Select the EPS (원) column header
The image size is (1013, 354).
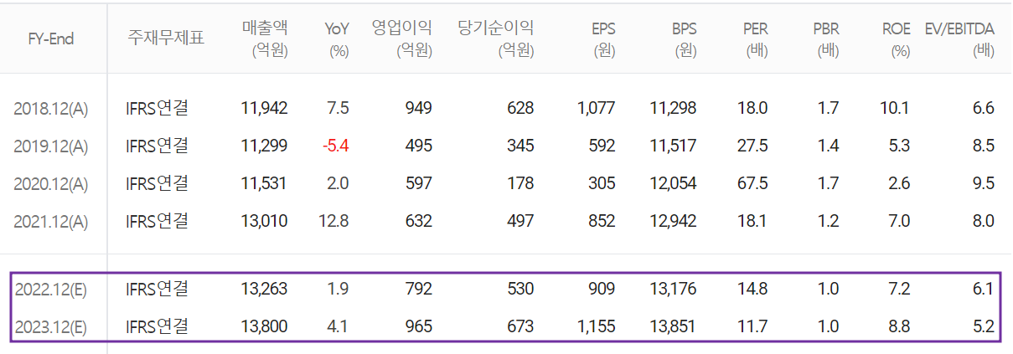point(602,39)
